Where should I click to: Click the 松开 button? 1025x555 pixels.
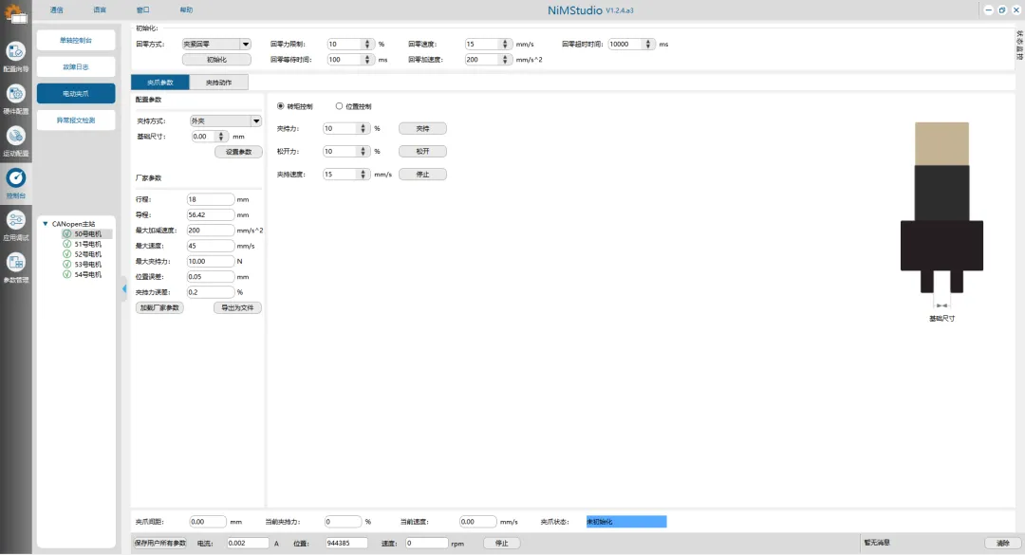click(x=423, y=151)
